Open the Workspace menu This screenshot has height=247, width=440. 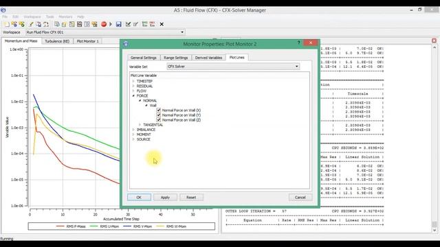(32, 16)
